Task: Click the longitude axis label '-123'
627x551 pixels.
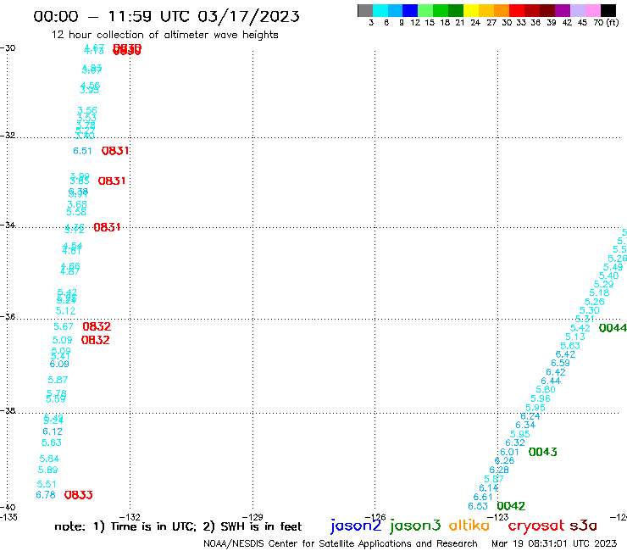Action: [x=498, y=516]
